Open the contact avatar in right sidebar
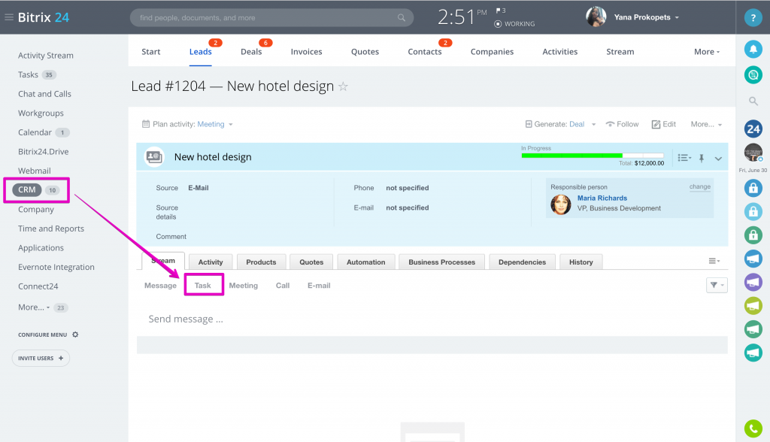Image resolution: width=770 pixels, height=442 pixels. click(753, 153)
